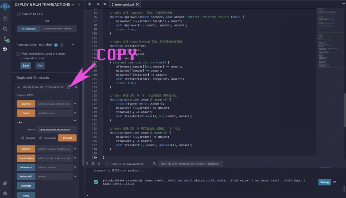Click the arrow next to Deploy & Run title
The image size is (346, 198).
pos(79,4)
